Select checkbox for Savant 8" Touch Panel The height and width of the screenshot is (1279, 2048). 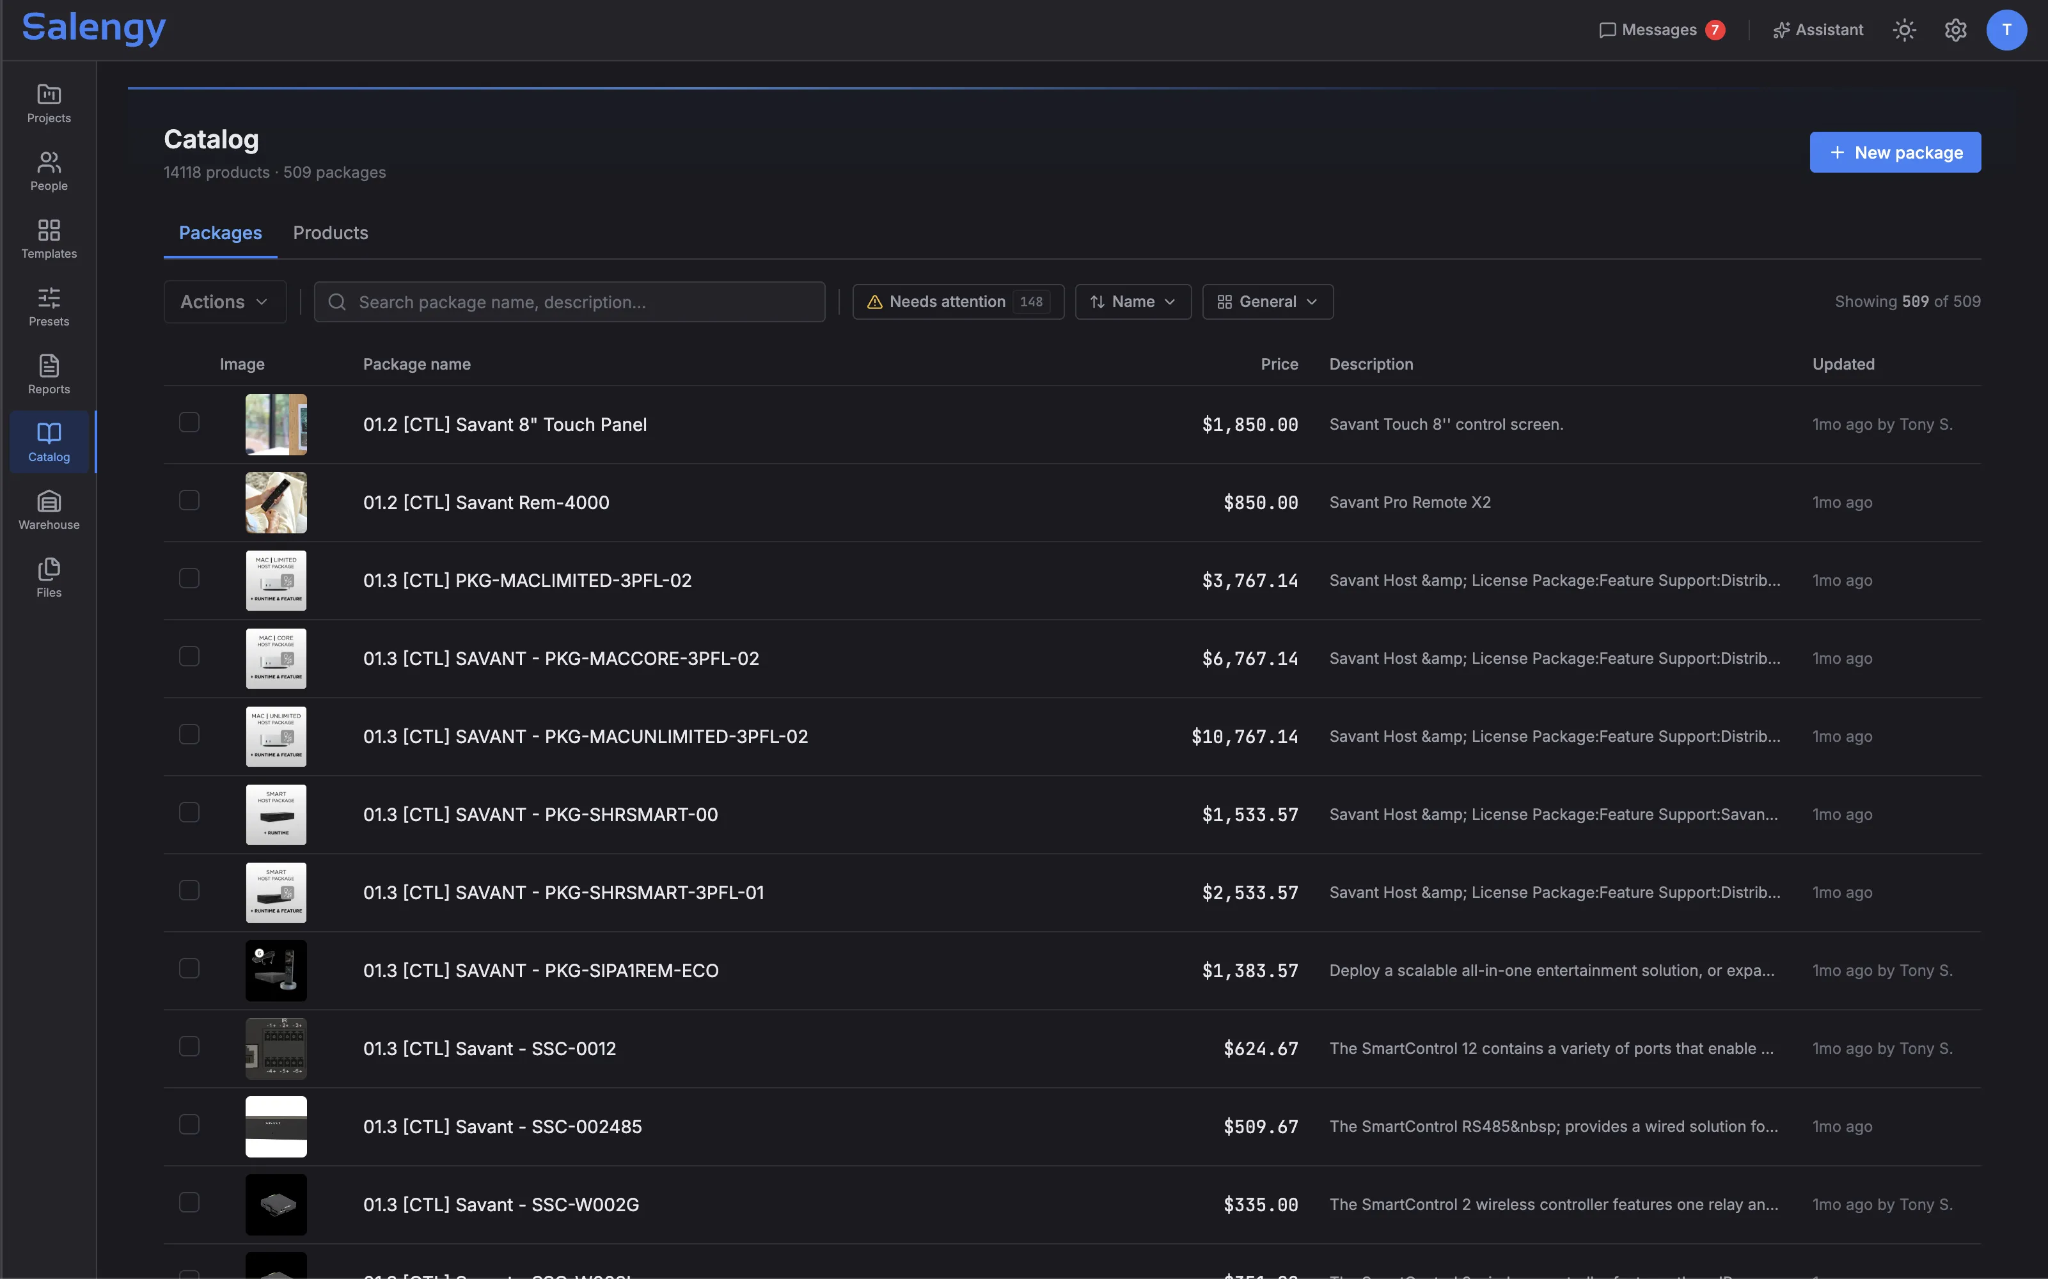click(189, 422)
